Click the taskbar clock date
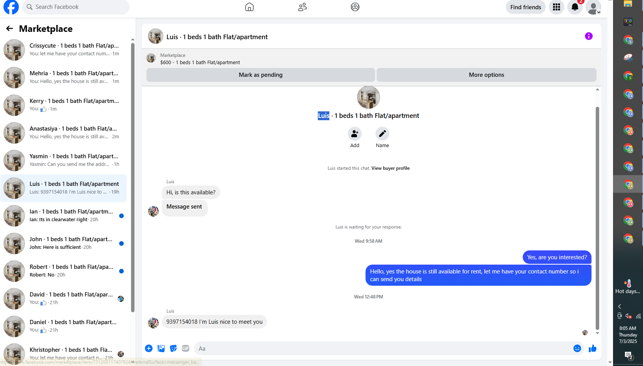Viewport: 643px width, 366px height. [628, 335]
